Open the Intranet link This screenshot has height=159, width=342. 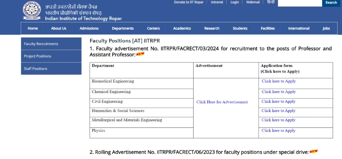click(x=217, y=2)
